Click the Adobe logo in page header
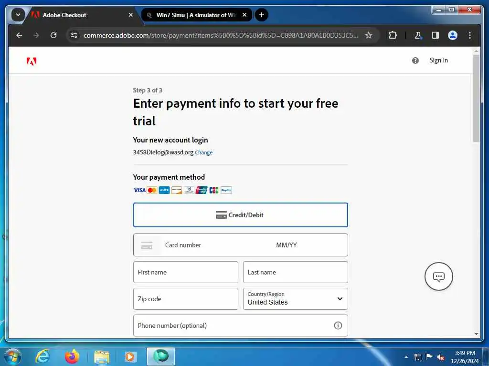This screenshot has height=366, width=489. click(x=32, y=61)
